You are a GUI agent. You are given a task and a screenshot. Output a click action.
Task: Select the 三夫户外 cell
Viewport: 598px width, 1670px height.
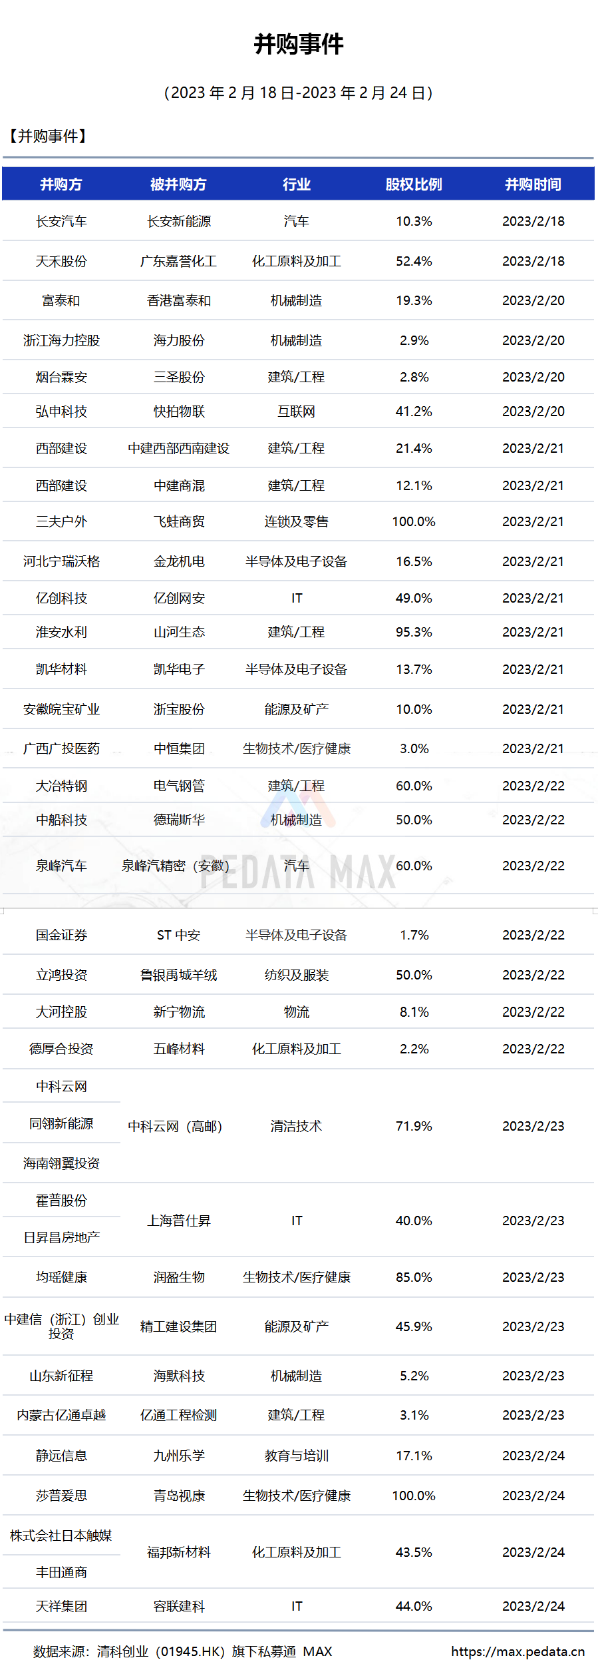(61, 522)
